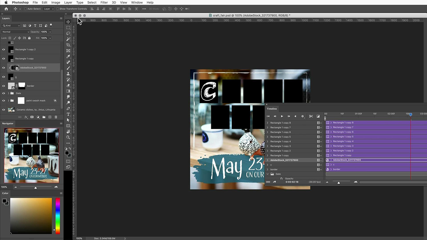Click the Hue slider in Color panel
This screenshot has width=427, height=240.
[58, 216]
